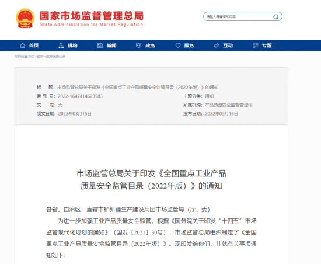This screenshot has height=264, width=321.
Task: Focus the site search input field
Action: click(x=239, y=16)
